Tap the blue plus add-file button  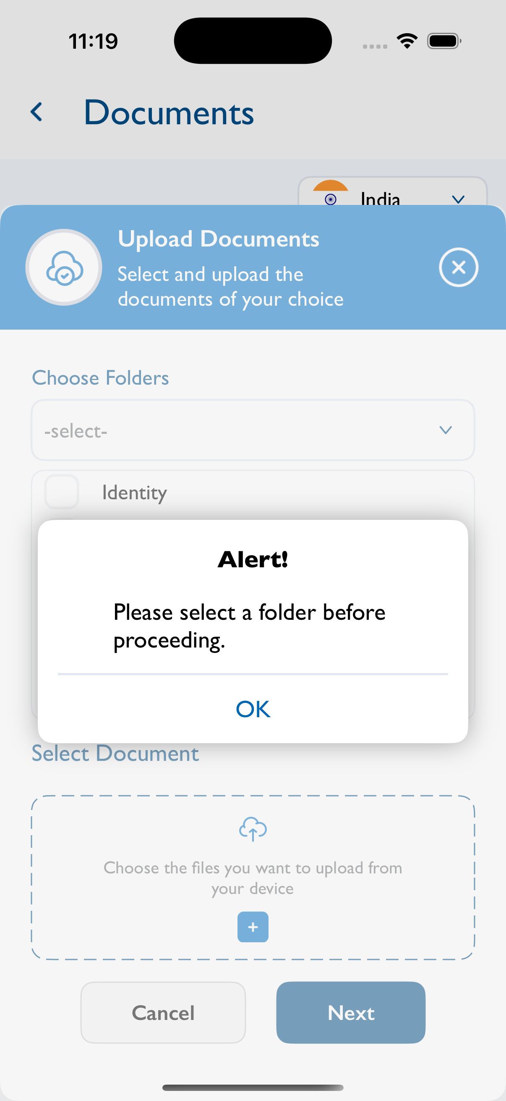(x=253, y=927)
